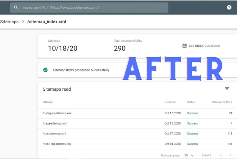Screen dimensions: 237x159
Task: Click SEE INDEX COVERAGE button
Action: pos(201,46)
